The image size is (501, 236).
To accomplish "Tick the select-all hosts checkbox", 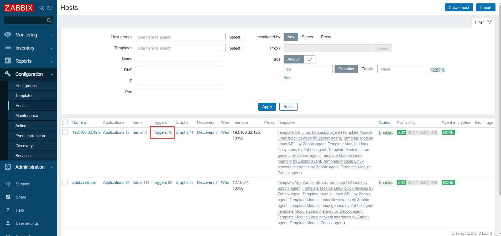I will [65, 122].
